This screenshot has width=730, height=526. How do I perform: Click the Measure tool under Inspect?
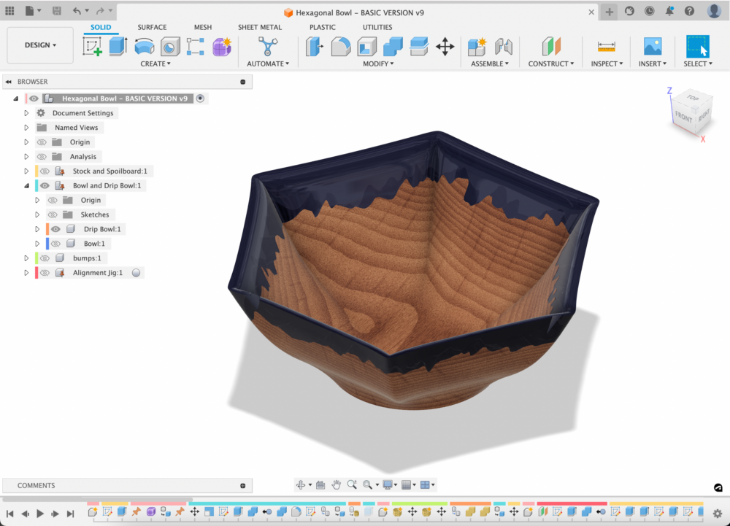[x=607, y=47]
